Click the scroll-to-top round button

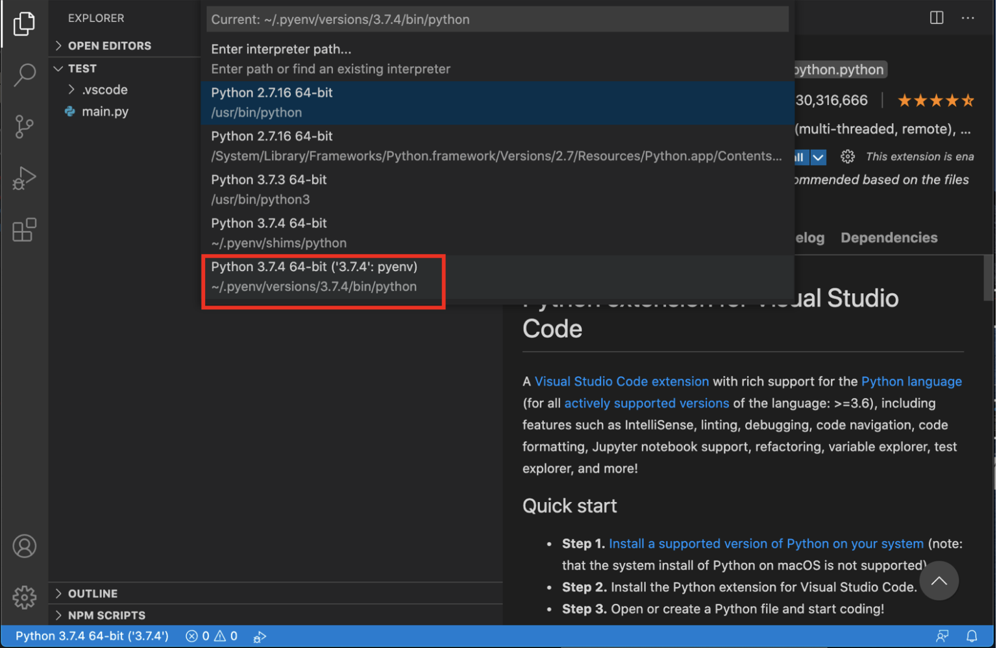[939, 581]
